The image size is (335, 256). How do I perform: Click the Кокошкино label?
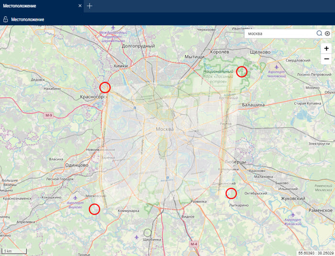[52, 198]
